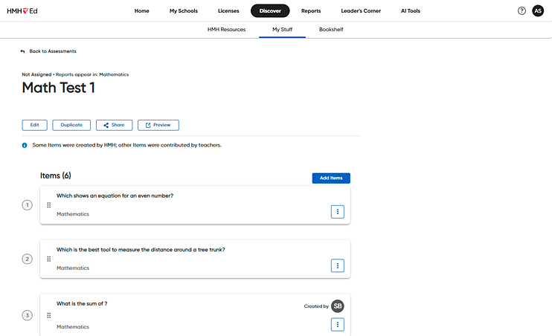
Task: Open options menu for the sum question
Action: (338, 324)
